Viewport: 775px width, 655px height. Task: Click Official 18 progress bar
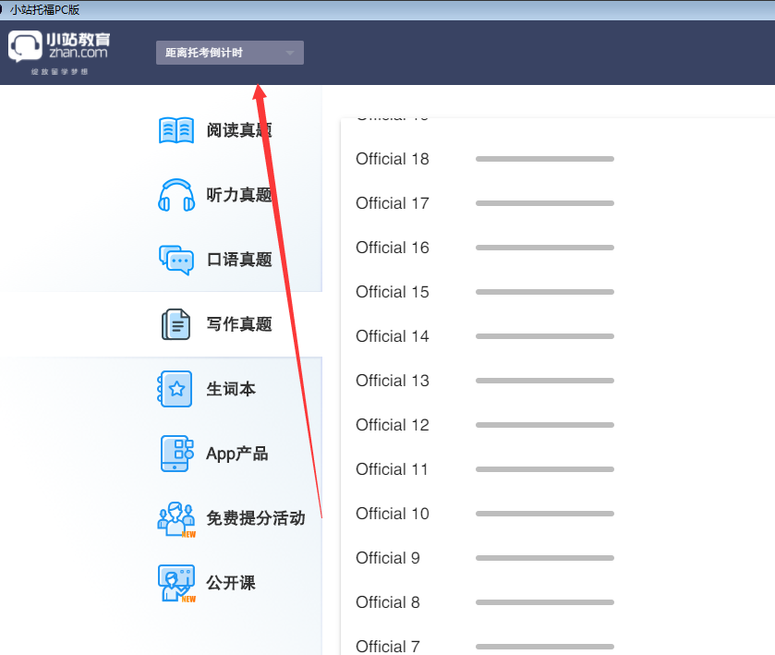[545, 159]
